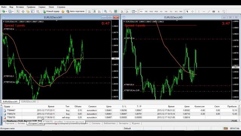Open the Сигналы terminal tab

pos(96,124)
